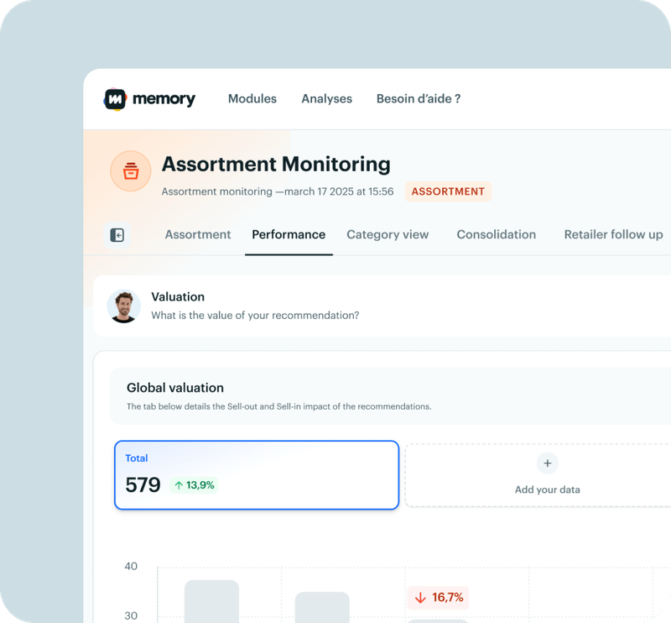671x623 pixels.
Task: Click the Add your data label
Action: tap(547, 489)
